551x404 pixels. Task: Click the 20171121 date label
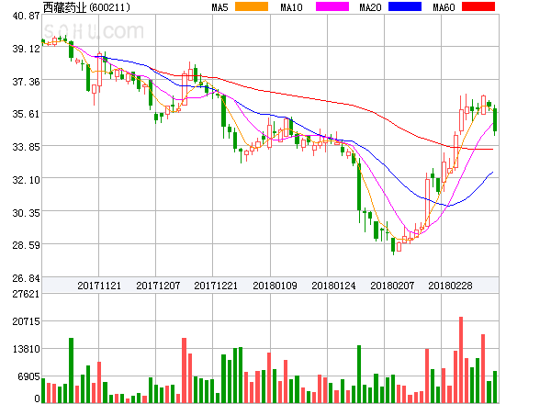pos(99,286)
